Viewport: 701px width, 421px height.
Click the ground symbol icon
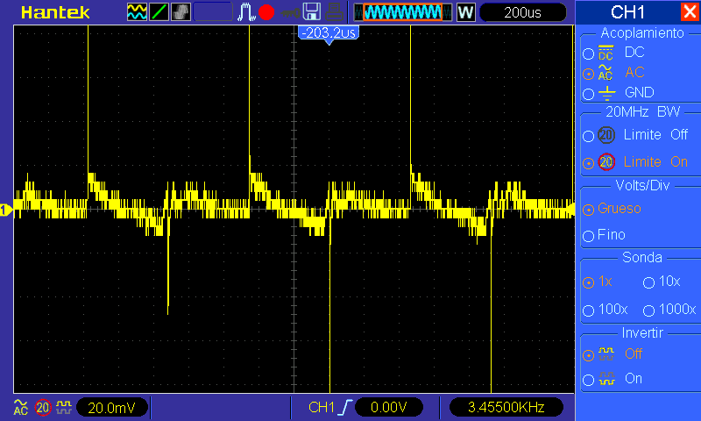point(606,93)
